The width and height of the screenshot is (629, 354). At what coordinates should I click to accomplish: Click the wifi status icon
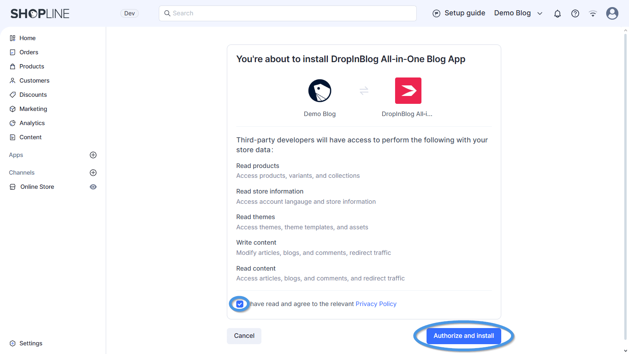pos(593,14)
